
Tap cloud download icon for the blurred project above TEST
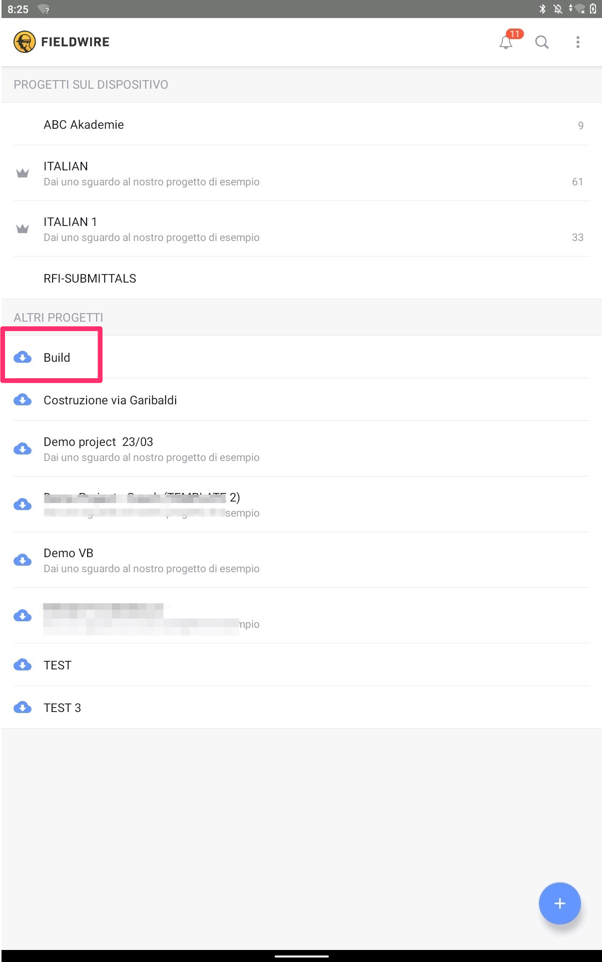pos(23,616)
